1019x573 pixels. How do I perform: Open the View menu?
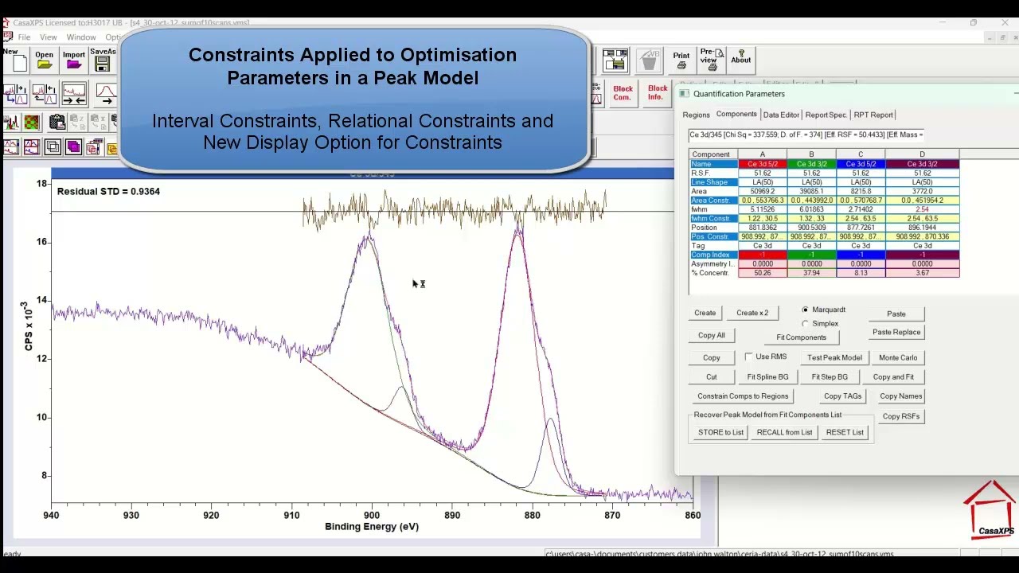49,37
